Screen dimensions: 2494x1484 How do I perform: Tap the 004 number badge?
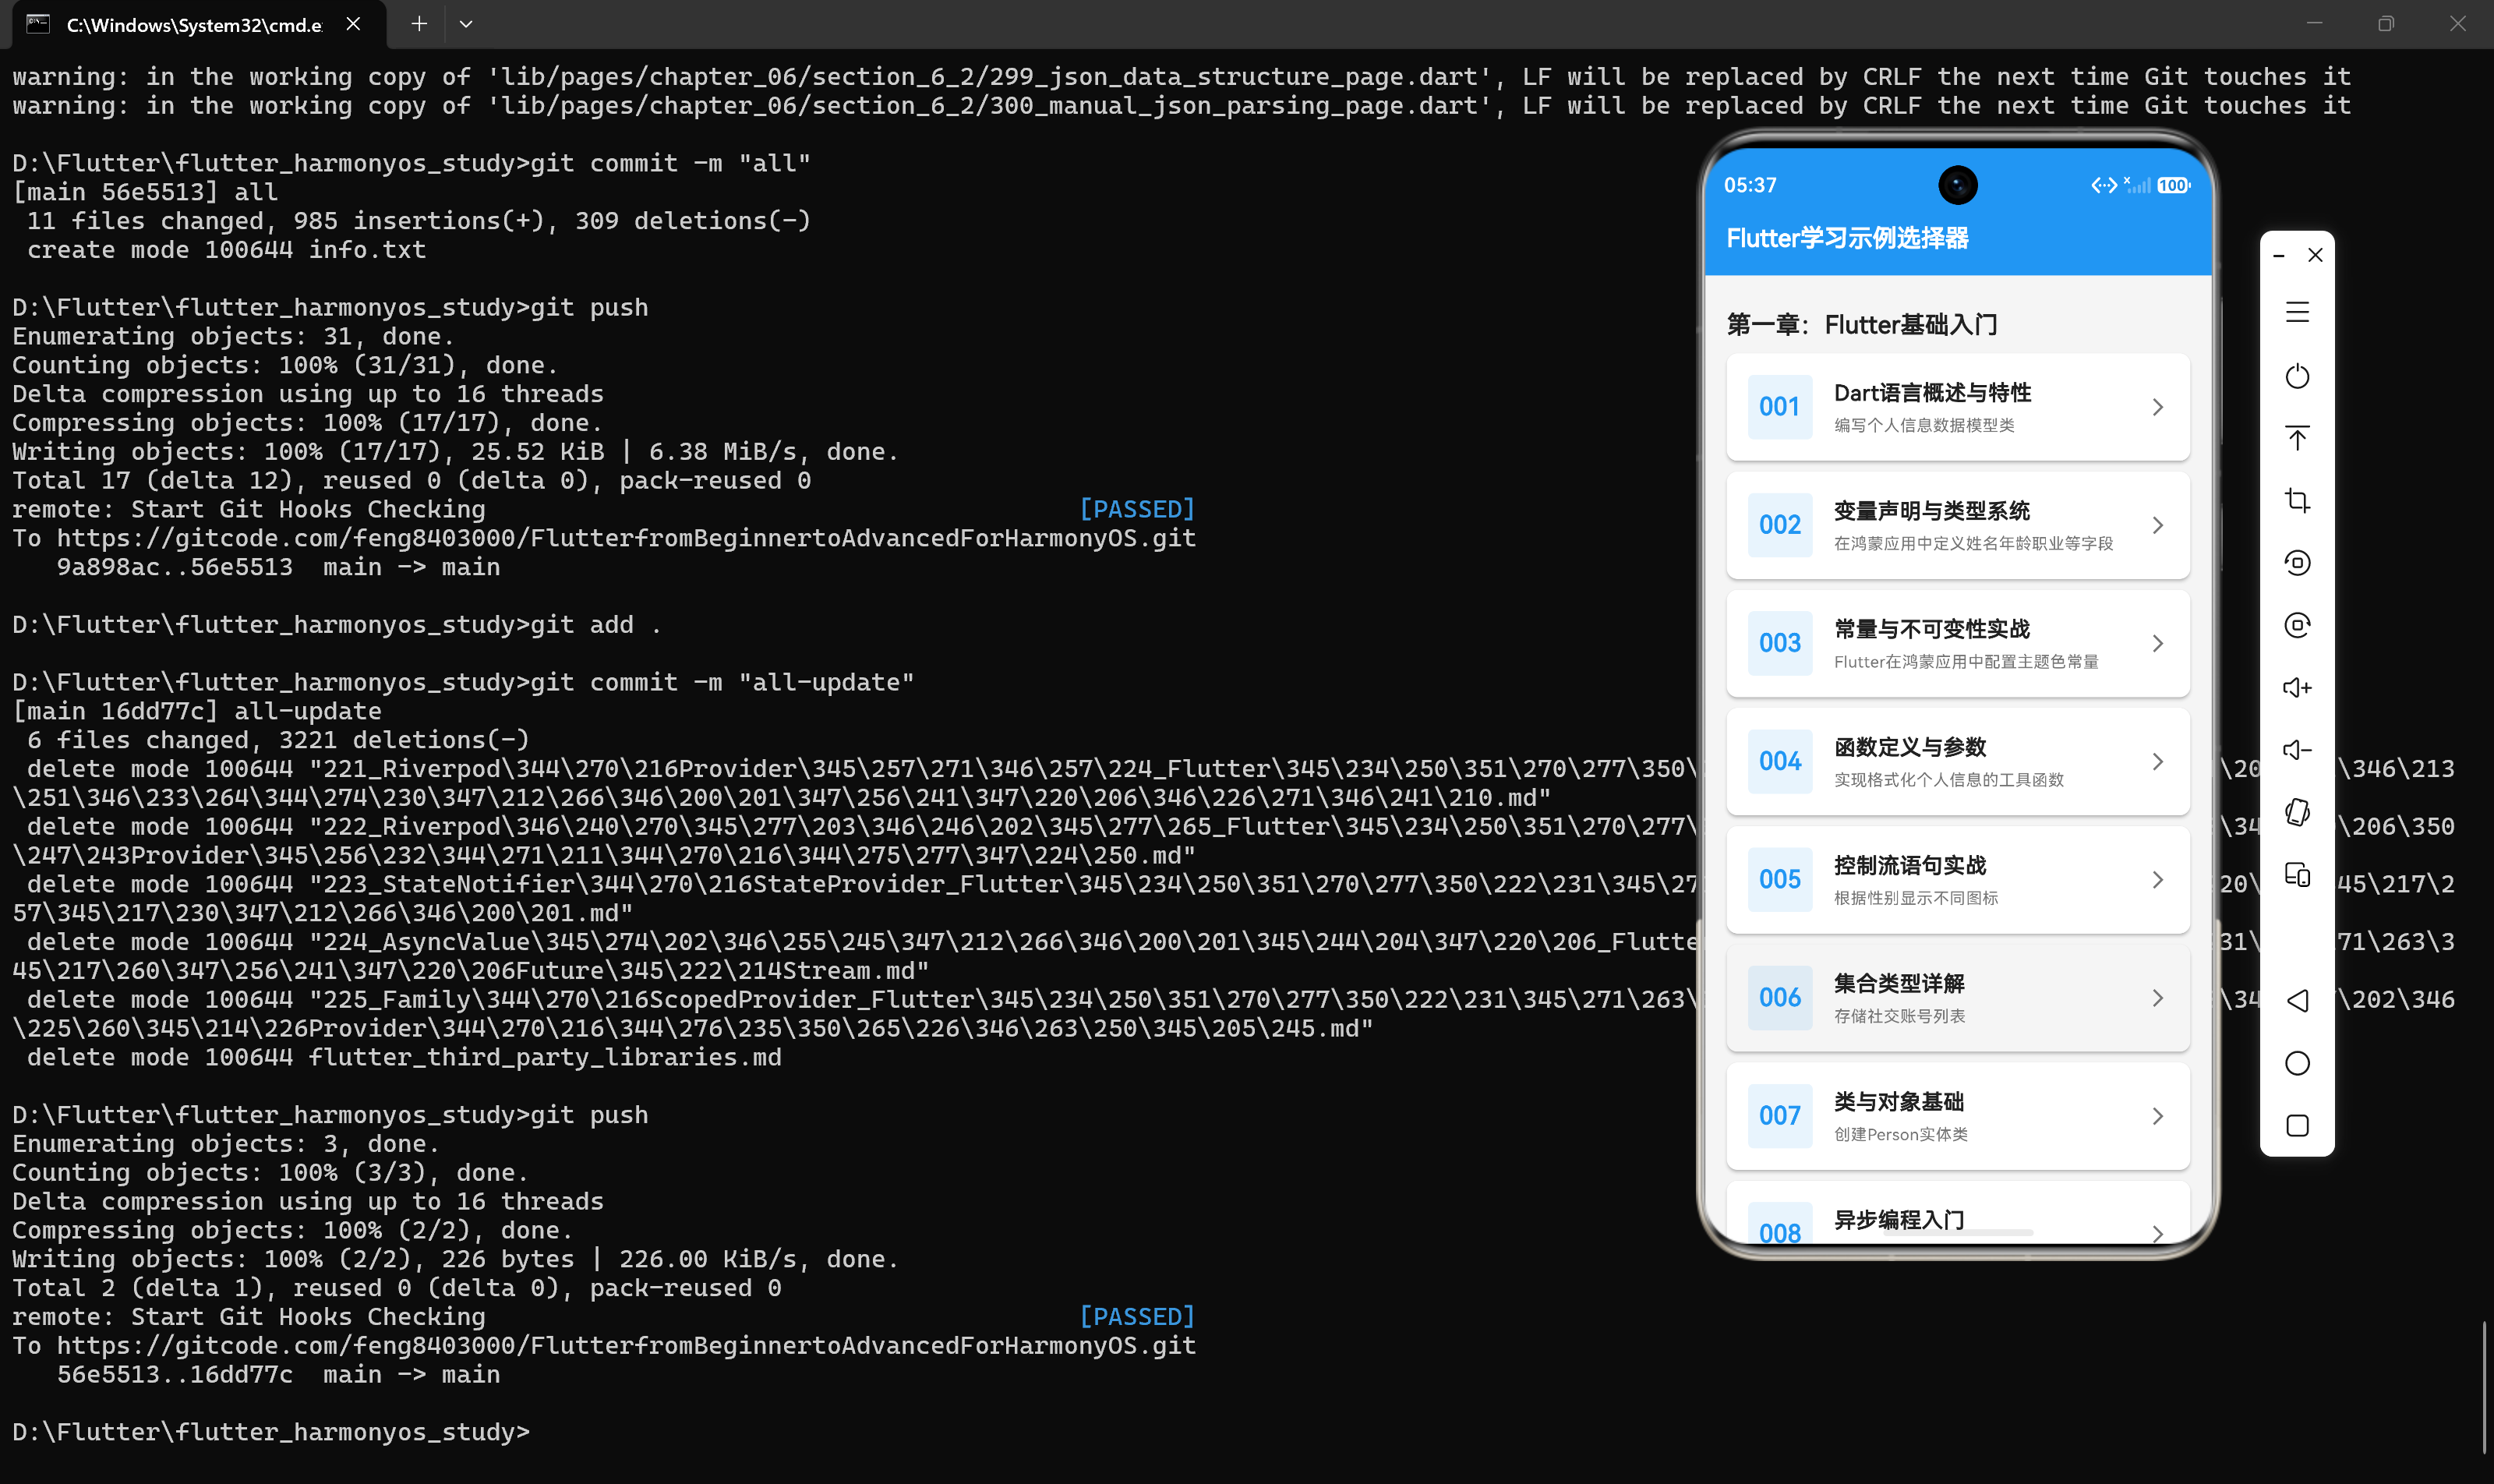click(1779, 761)
